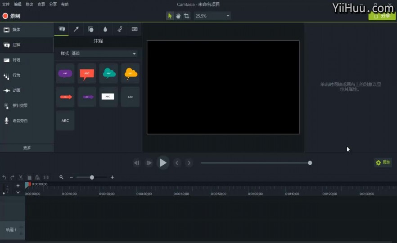Click the playback scrubber handle
The height and width of the screenshot is (243, 397).
tap(310, 163)
